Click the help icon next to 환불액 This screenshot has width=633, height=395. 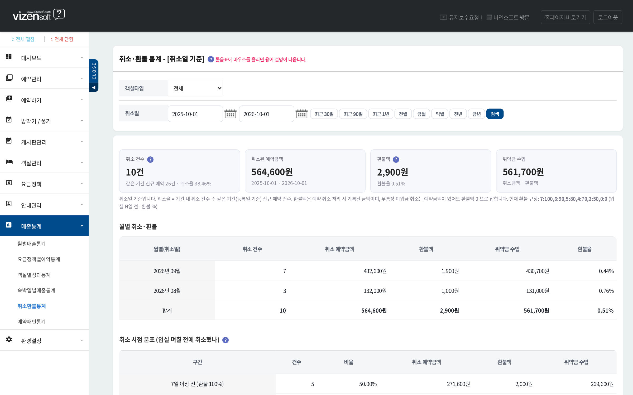[x=396, y=159]
